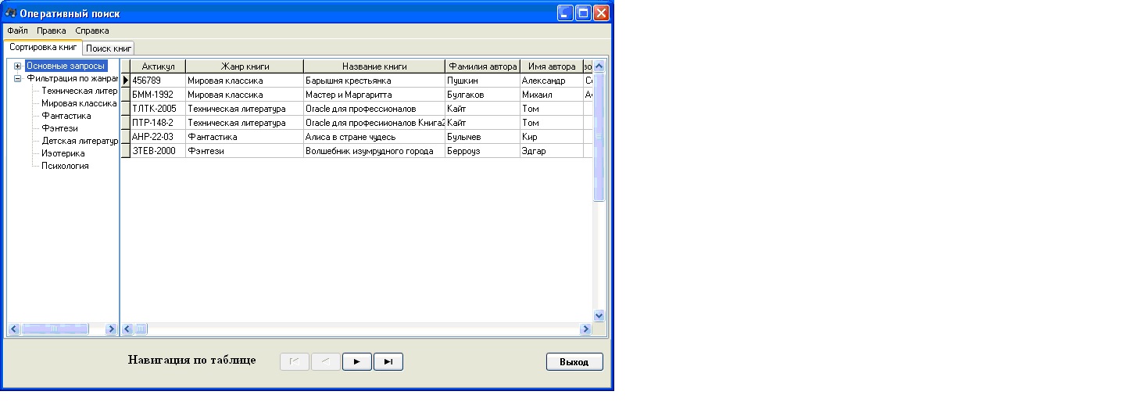Open the Правка menu
The width and height of the screenshot is (1141, 402).
coord(52,31)
